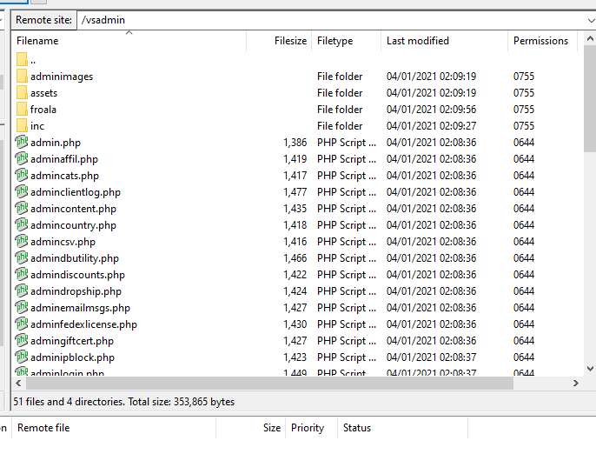Click the admincsv.php file icon
The height and width of the screenshot is (454, 596).
point(22,242)
